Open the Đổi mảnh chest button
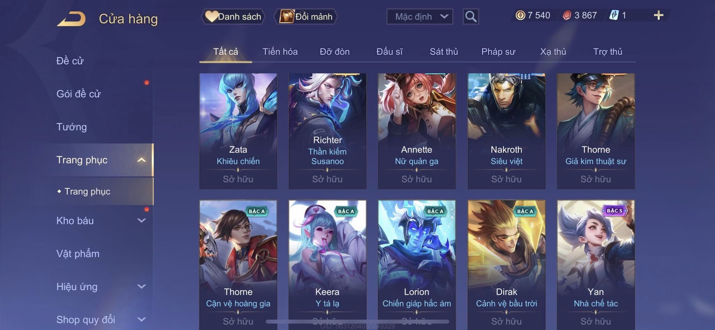 pos(306,16)
